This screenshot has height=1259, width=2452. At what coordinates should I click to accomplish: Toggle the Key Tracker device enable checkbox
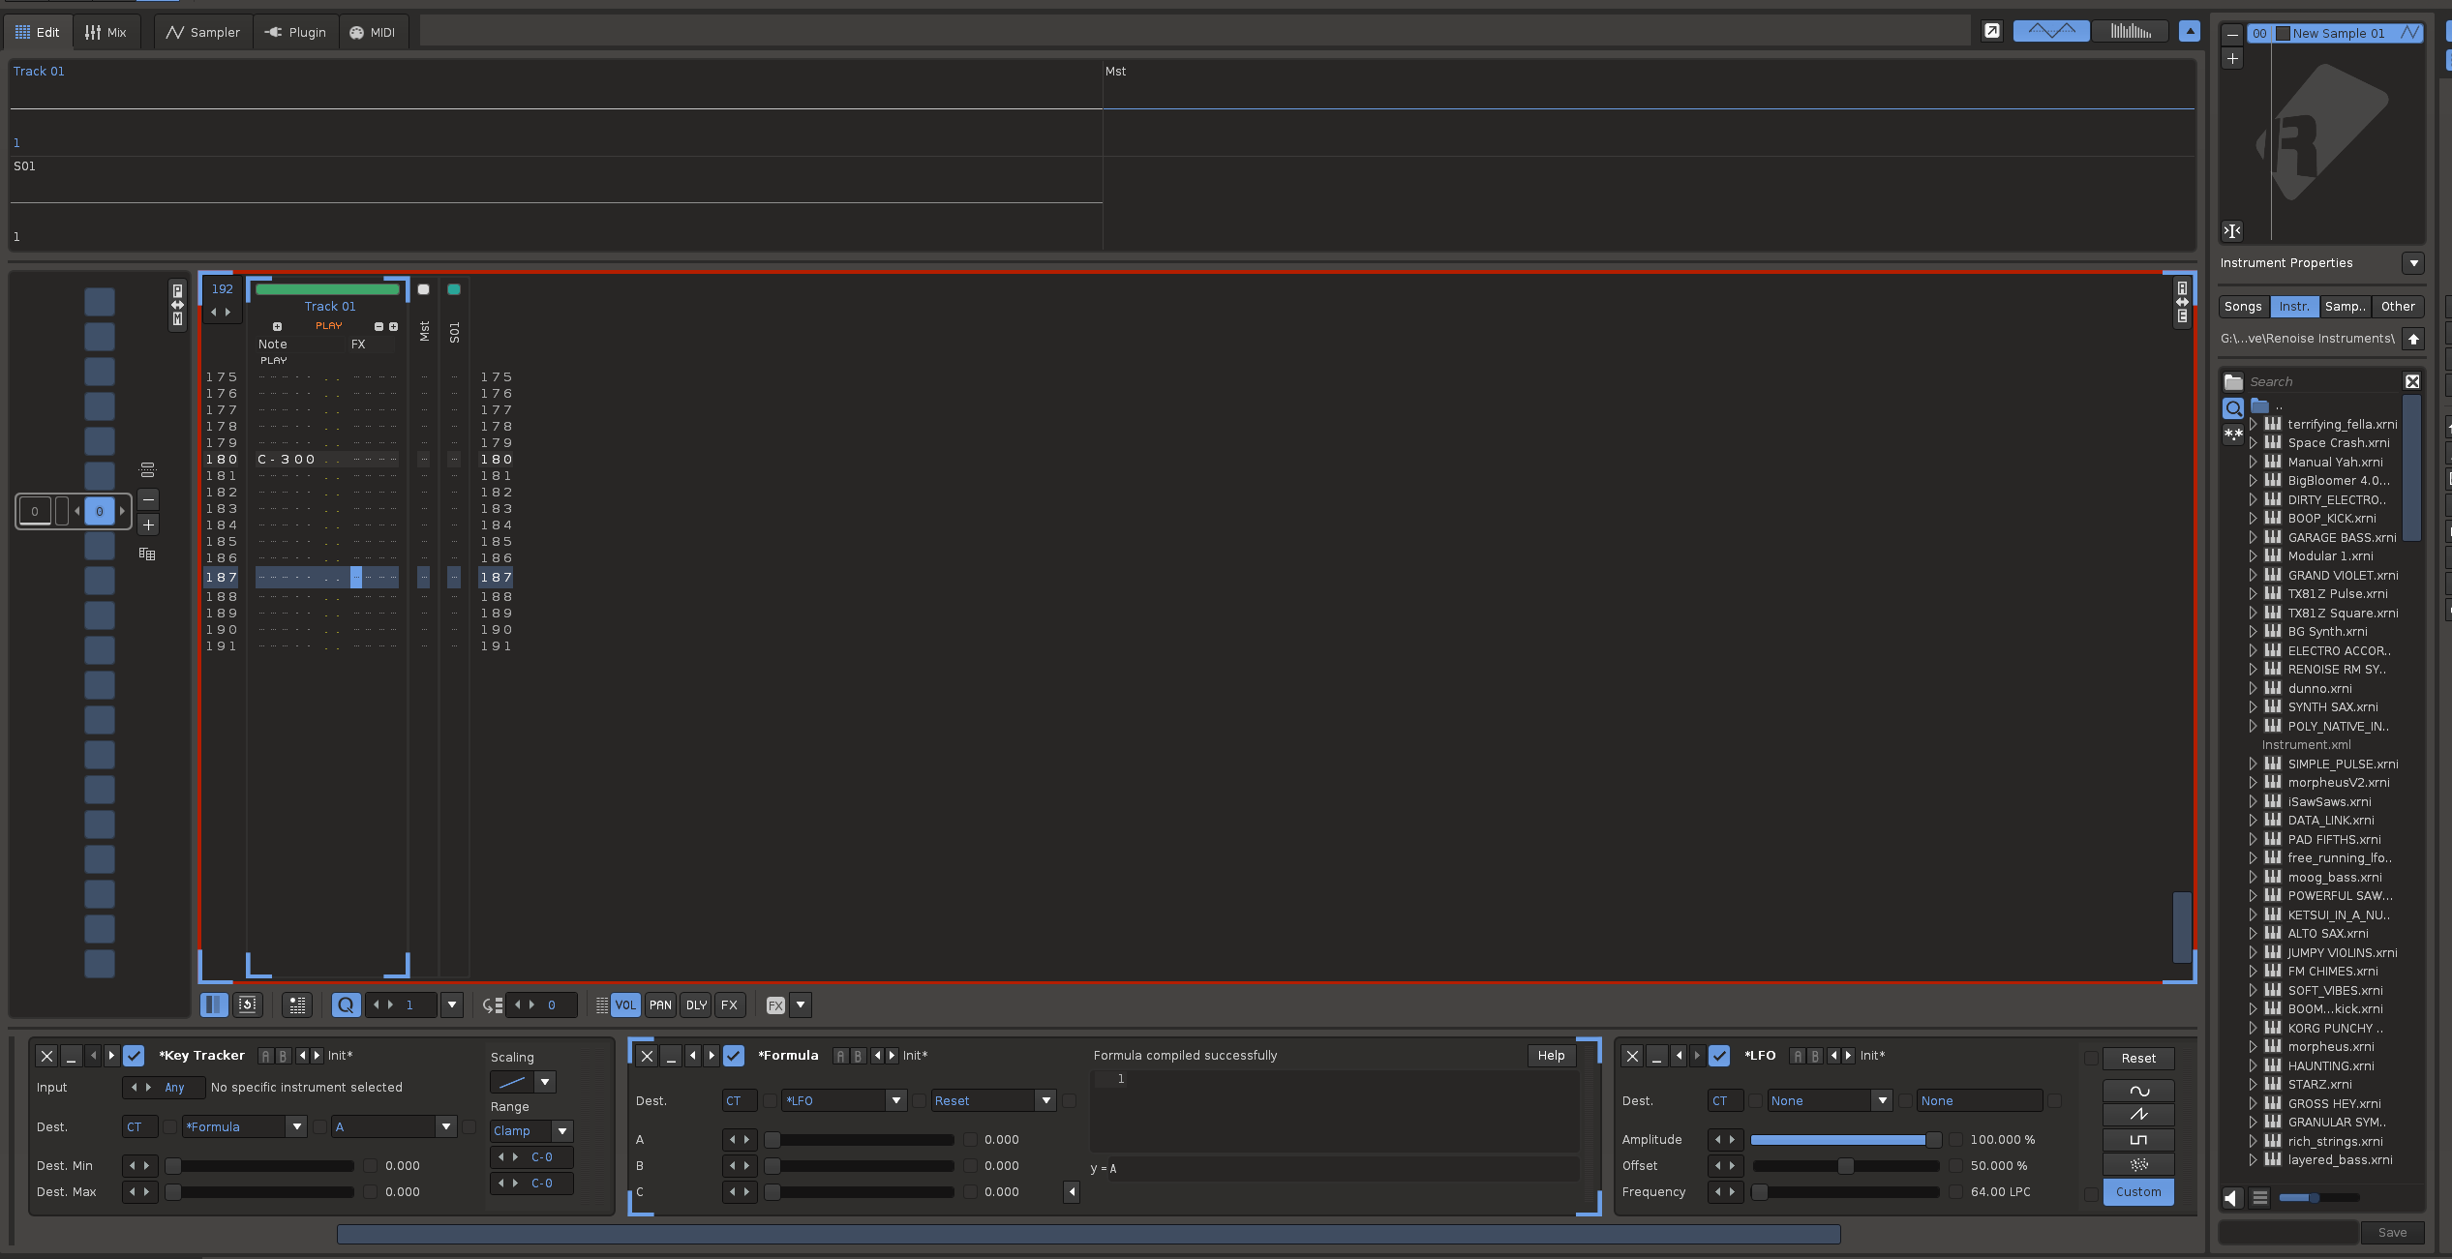coord(134,1056)
